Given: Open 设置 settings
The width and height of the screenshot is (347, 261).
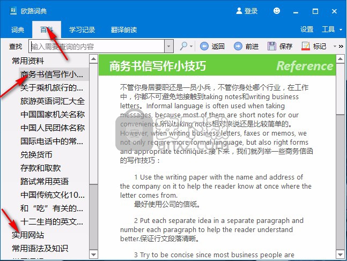Looking at the screenshot, I should (x=307, y=29).
